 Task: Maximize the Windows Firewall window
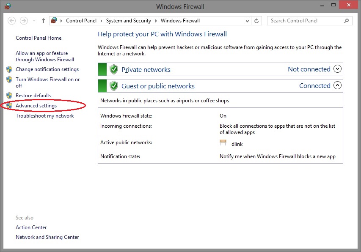333,5
